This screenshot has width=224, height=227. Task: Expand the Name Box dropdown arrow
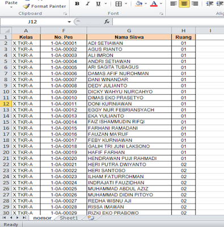(69, 22)
